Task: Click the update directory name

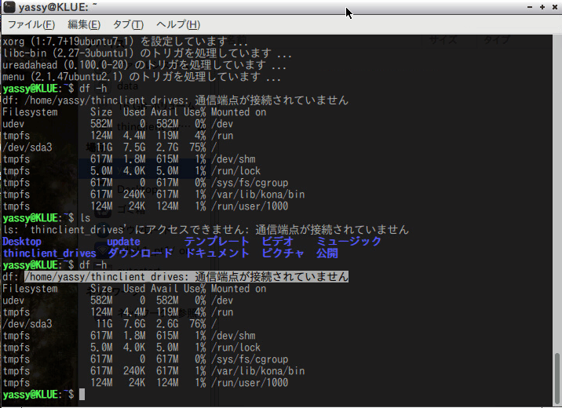Action: coord(123,242)
